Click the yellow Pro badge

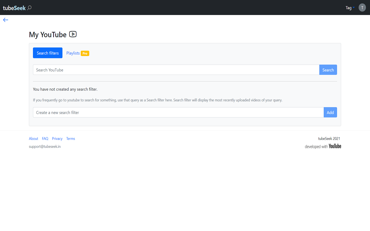pyautogui.click(x=85, y=53)
